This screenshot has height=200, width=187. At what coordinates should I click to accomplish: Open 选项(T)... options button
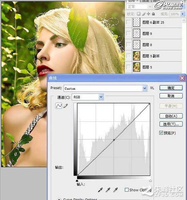[x=171, y=124]
